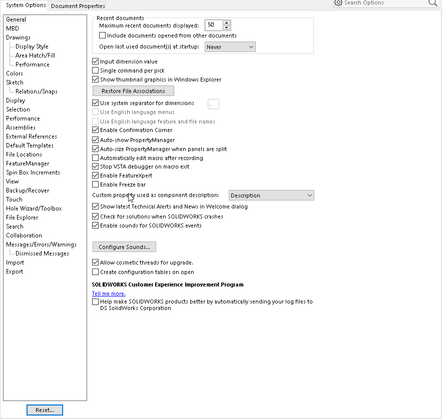Toggle Stop VSTA debugger on macro exit
Screen dimensions: 442x419
coord(95,166)
